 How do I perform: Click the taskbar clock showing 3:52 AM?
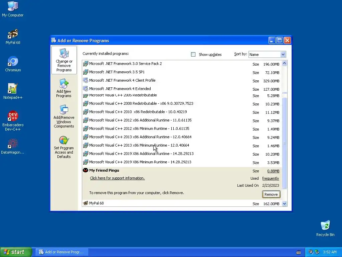point(330,252)
